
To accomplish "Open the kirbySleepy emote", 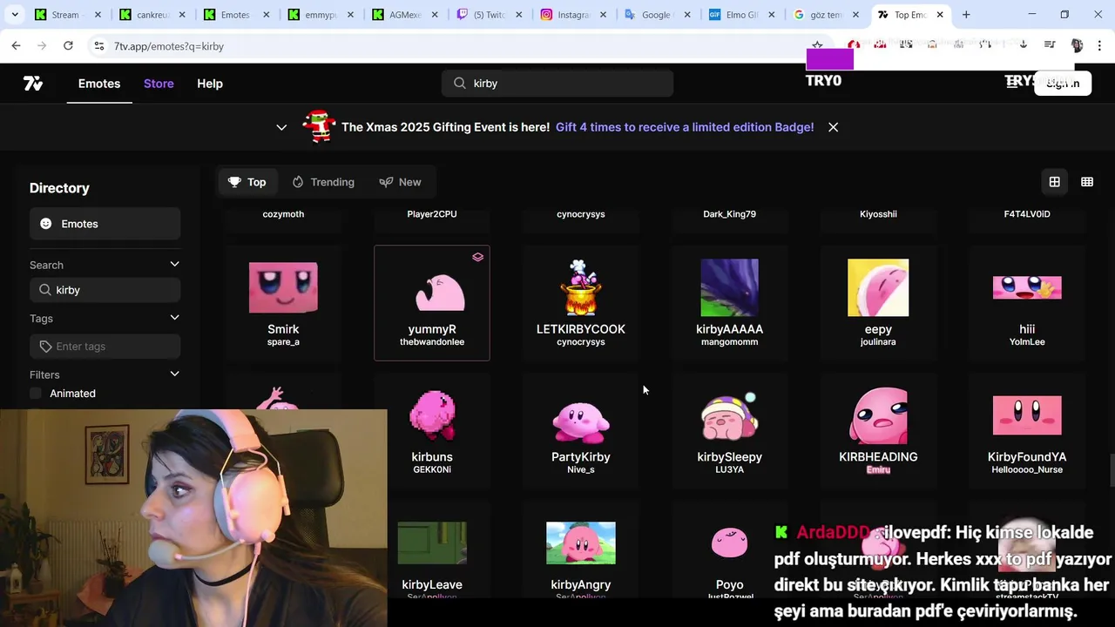I will pos(729,430).
